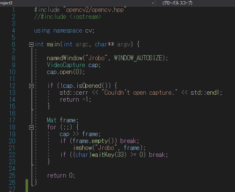Click the "Jrobo" string in namedWindow
The image size is (235, 192).
96,58
